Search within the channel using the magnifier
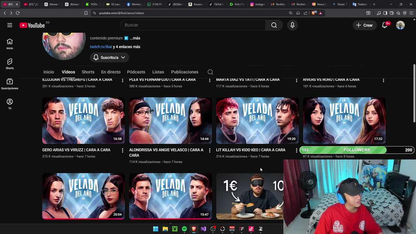 [x=210, y=72]
